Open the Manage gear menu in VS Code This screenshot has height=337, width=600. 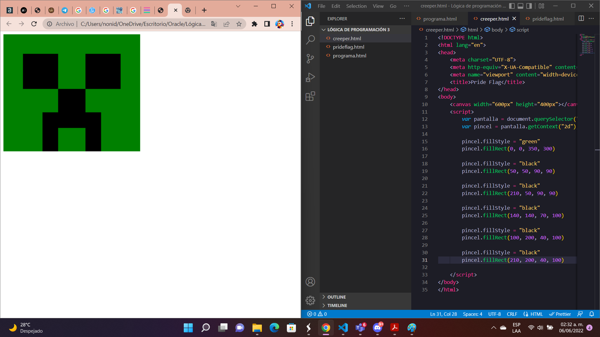point(310,300)
